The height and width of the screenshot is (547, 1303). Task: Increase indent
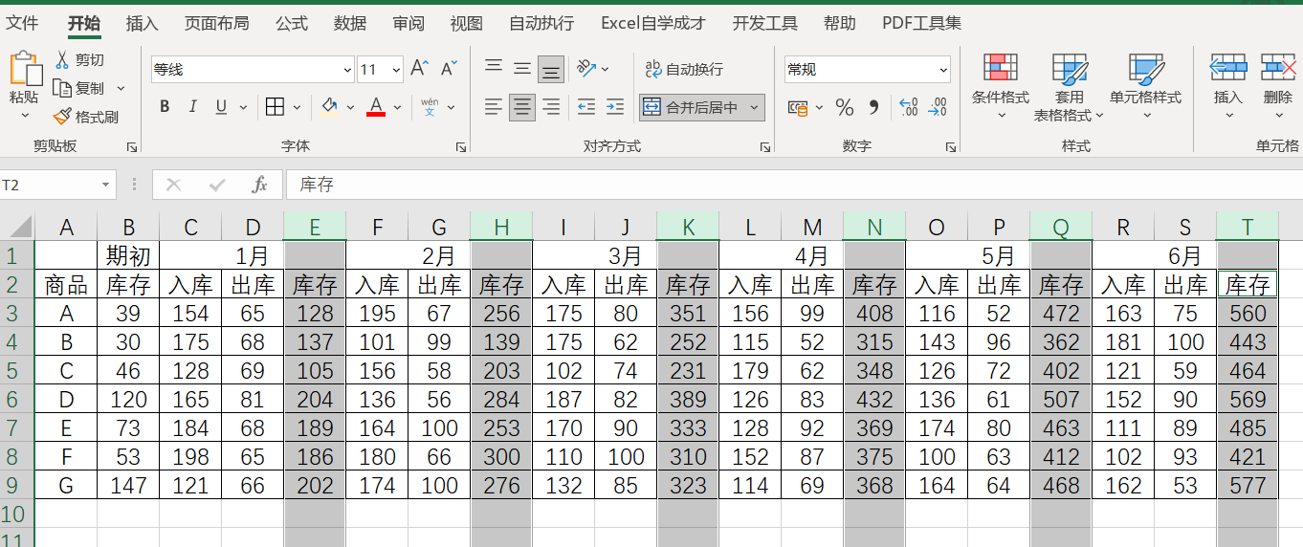pos(615,106)
